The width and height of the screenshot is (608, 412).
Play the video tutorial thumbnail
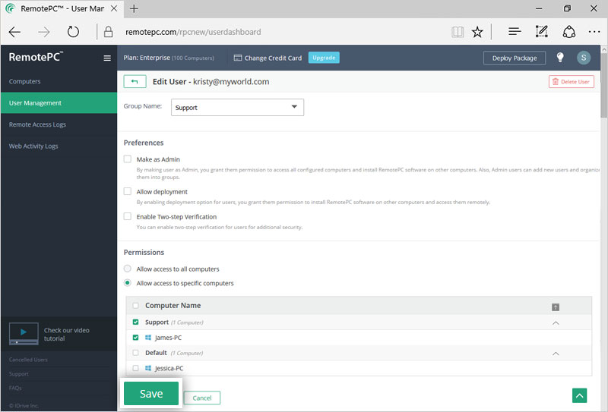click(24, 334)
